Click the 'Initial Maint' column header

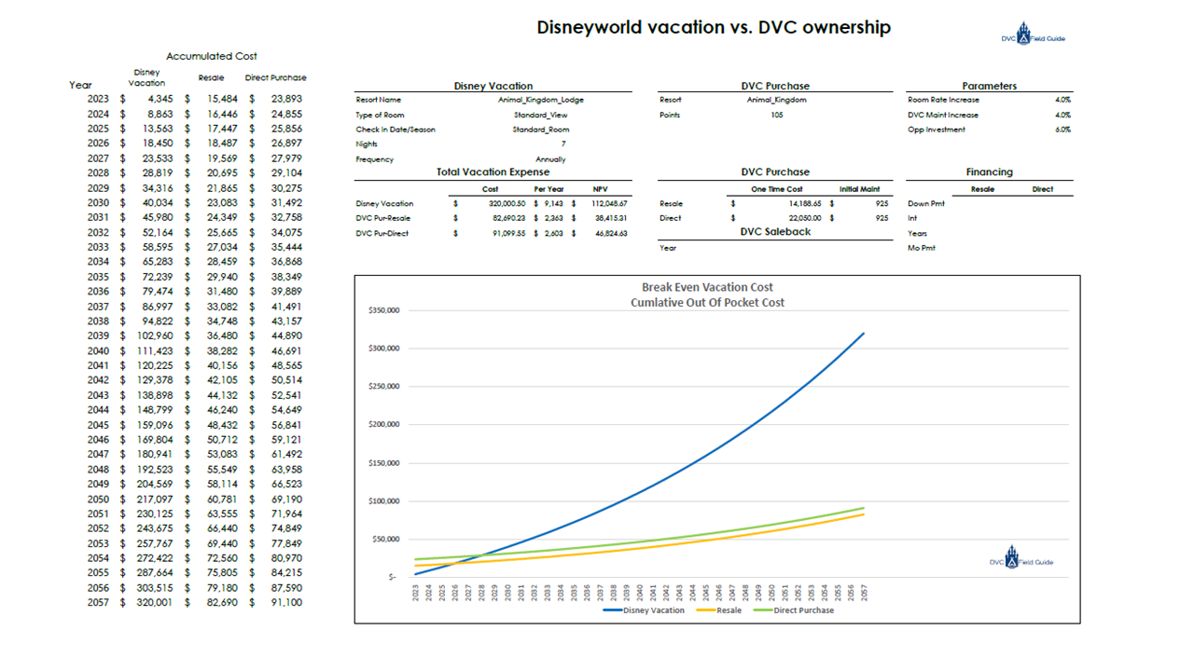[x=860, y=189]
